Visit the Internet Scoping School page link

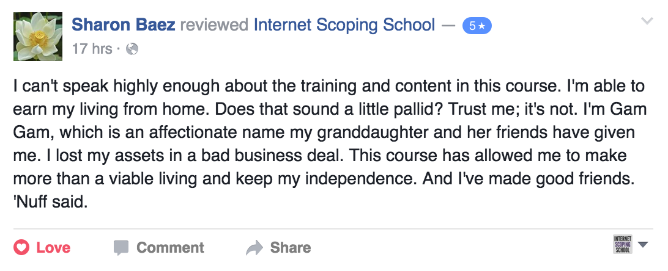[x=344, y=25]
